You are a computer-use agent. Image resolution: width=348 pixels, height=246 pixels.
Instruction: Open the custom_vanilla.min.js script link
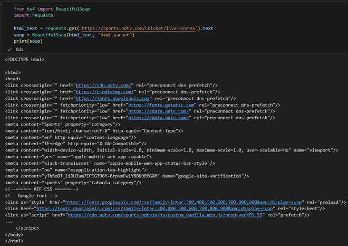(166, 215)
